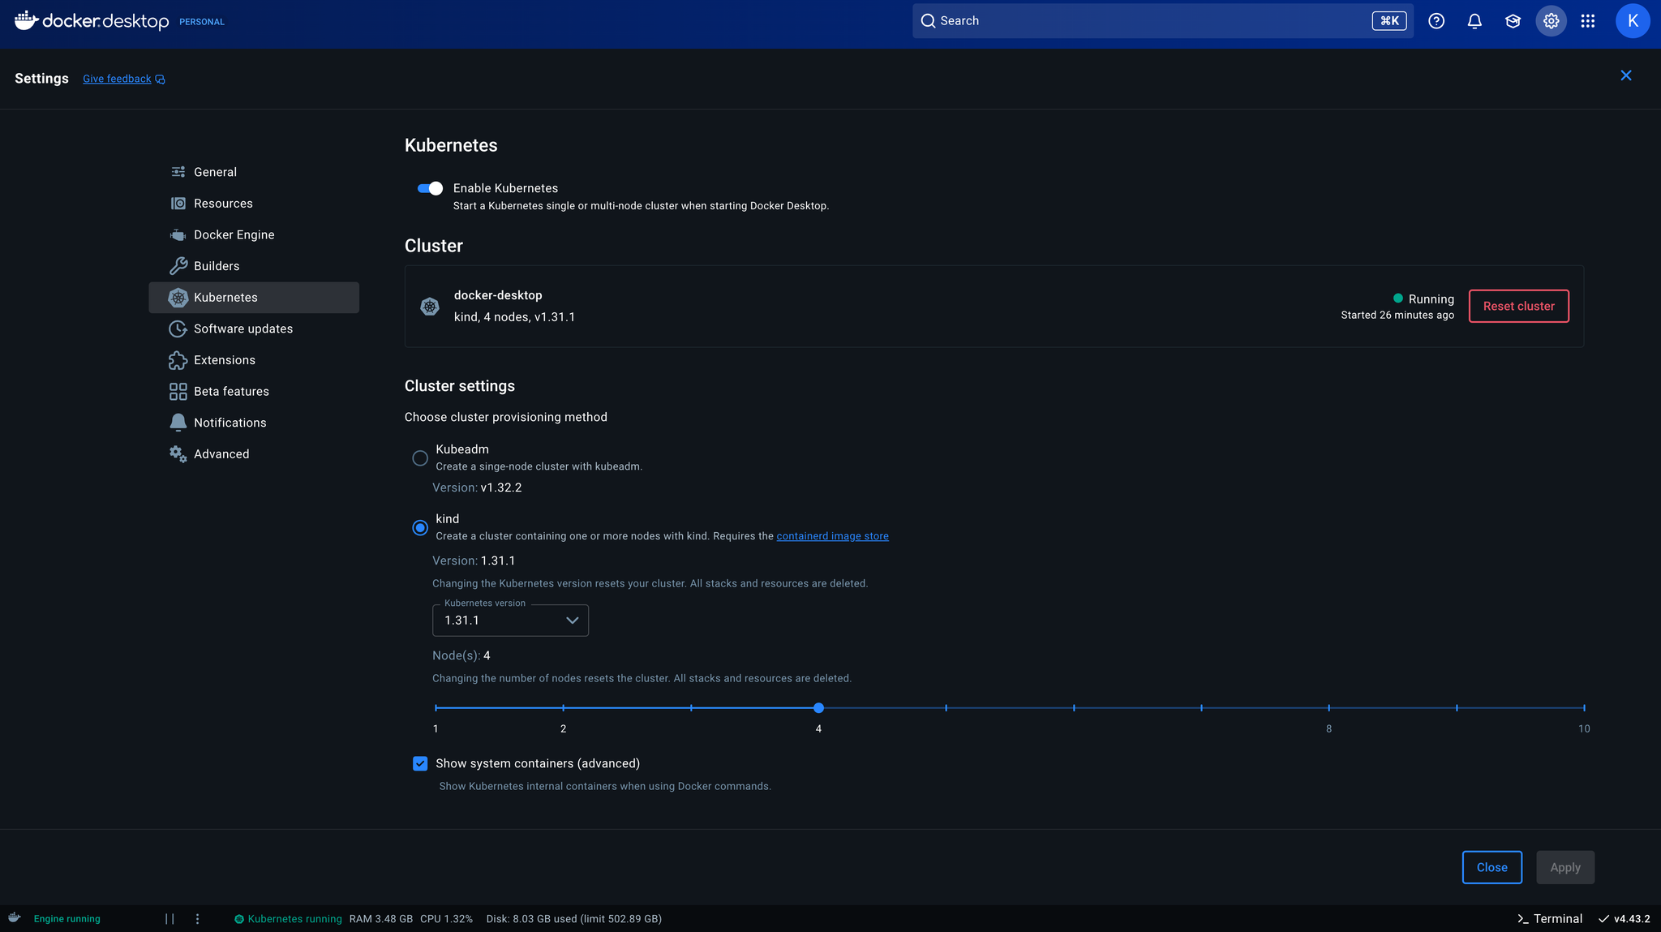Open the Extensions settings section
1661x932 pixels.
254,360
